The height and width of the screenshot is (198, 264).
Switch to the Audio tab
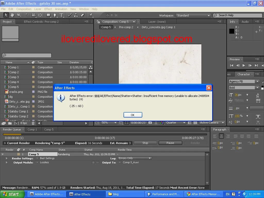pos(245,22)
